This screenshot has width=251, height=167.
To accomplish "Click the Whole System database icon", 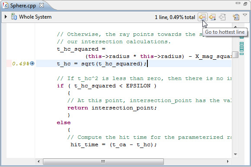I will click(x=14, y=16).
